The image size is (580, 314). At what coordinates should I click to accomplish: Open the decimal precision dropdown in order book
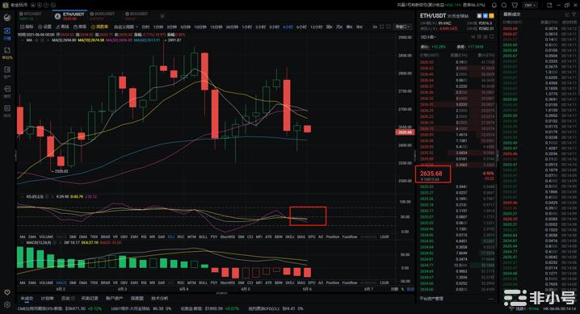428,37
